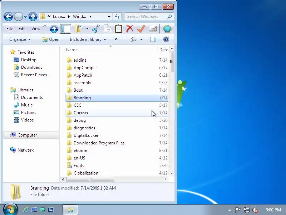286x215 pixels.
Task: Click the Back navigation arrow
Action: click(8, 16)
